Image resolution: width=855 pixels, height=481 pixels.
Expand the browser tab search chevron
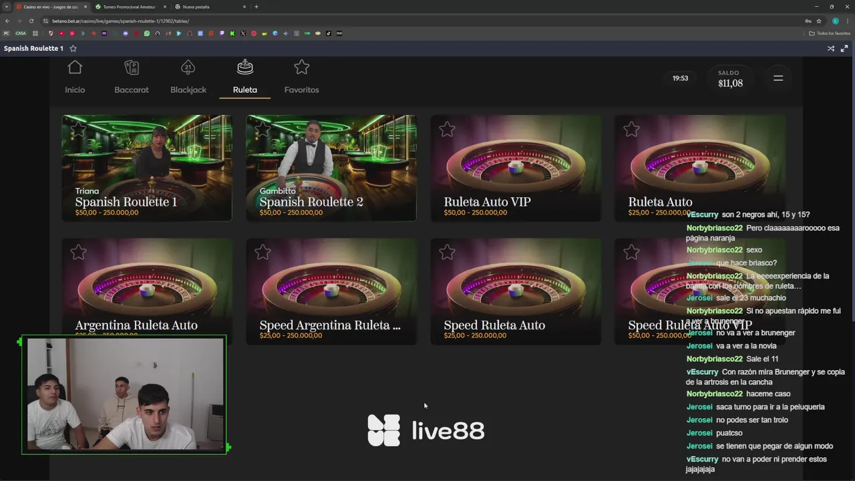coord(7,7)
